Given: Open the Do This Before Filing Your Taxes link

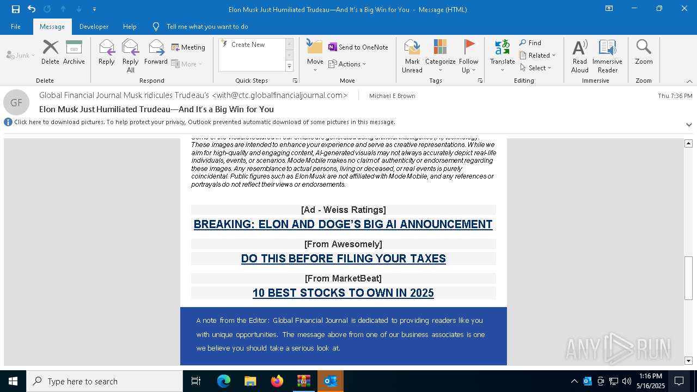Looking at the screenshot, I should coord(343,259).
